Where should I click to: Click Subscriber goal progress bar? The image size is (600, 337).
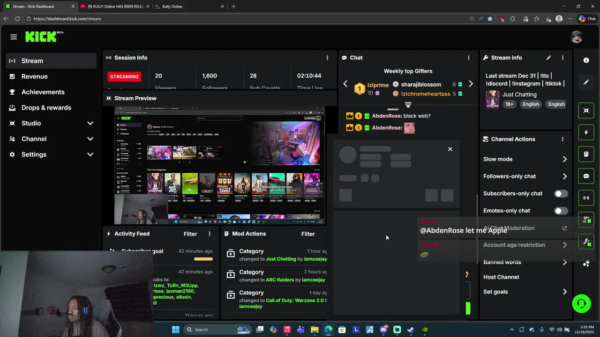point(203,259)
